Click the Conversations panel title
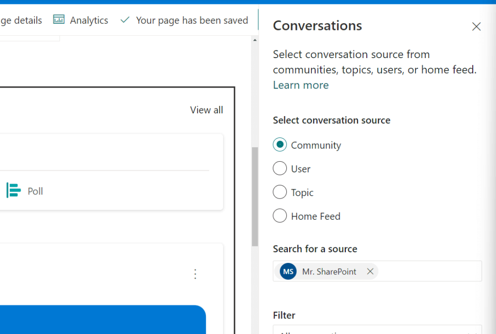The image size is (496, 334). point(317,26)
